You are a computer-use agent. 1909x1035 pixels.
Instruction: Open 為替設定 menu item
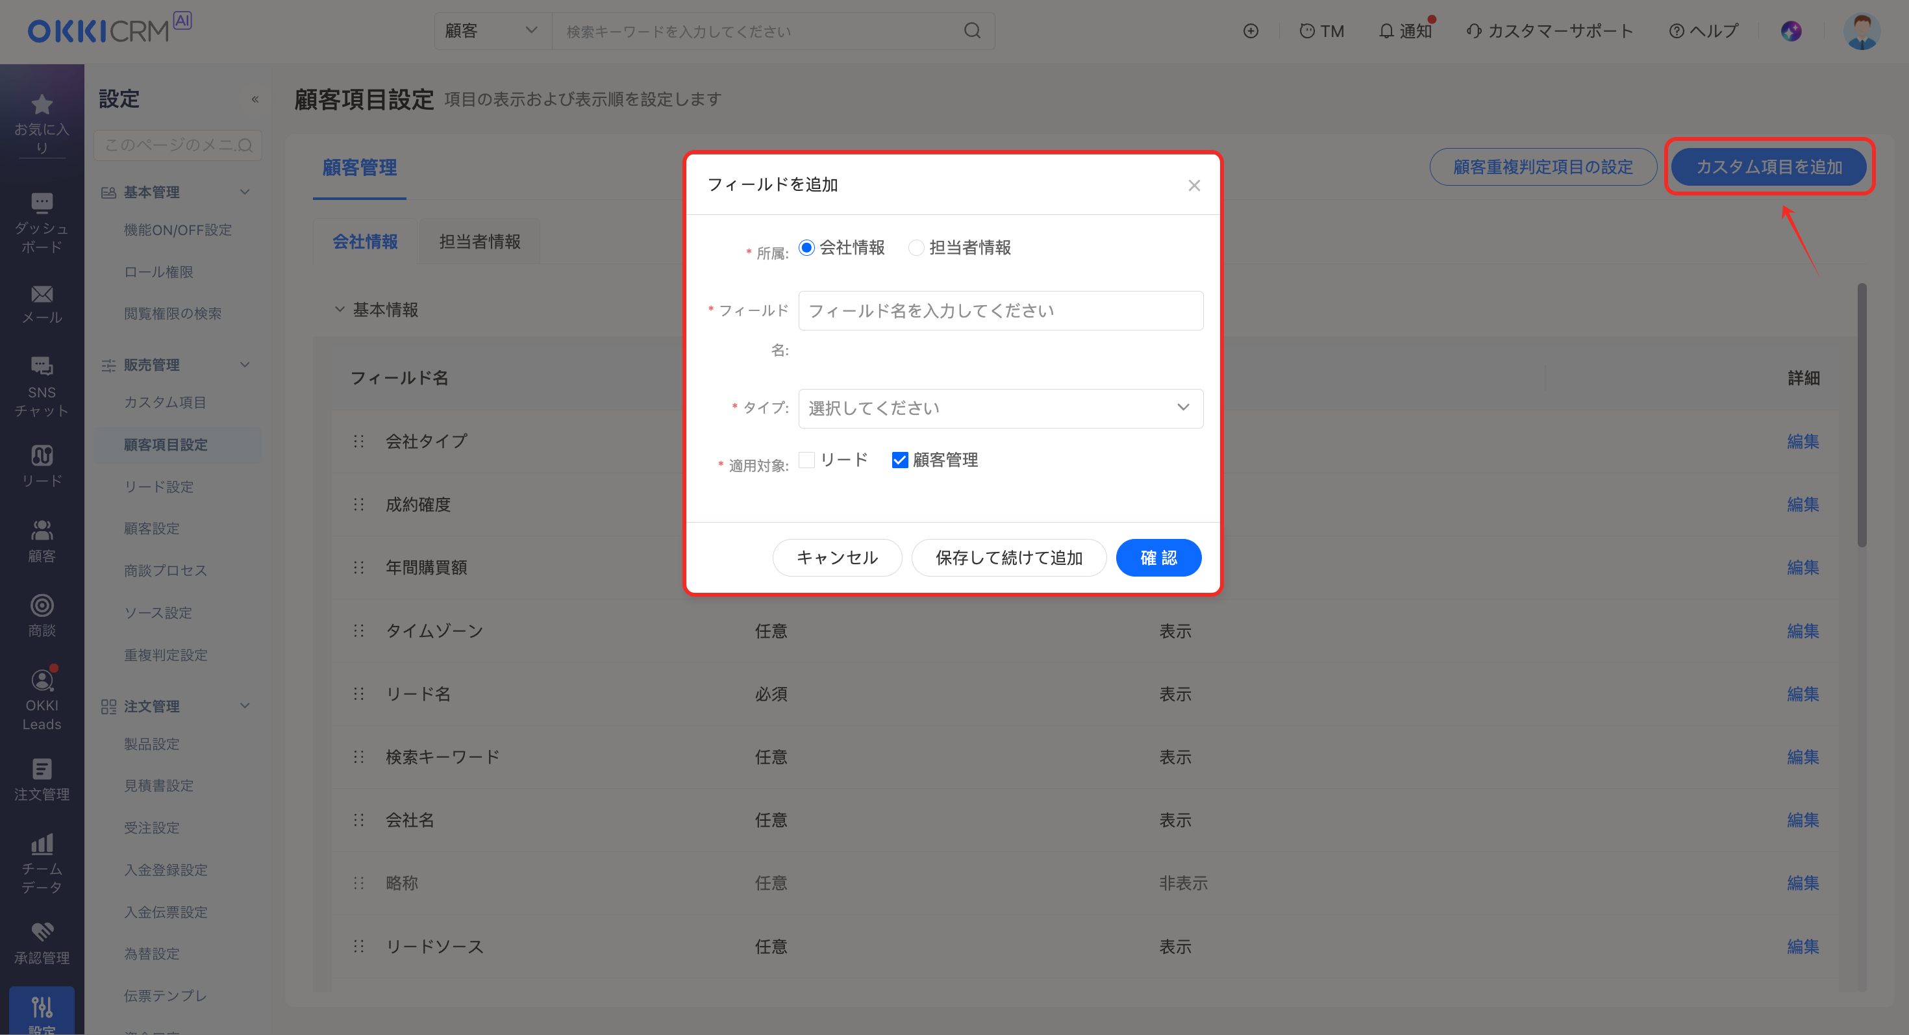coord(152,953)
